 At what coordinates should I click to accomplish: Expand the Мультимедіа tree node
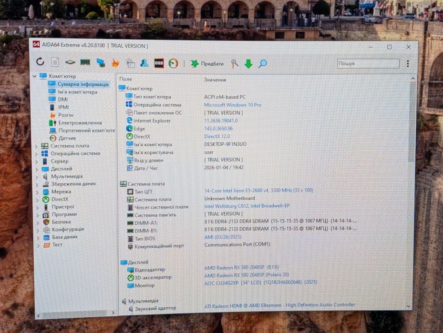[37, 177]
